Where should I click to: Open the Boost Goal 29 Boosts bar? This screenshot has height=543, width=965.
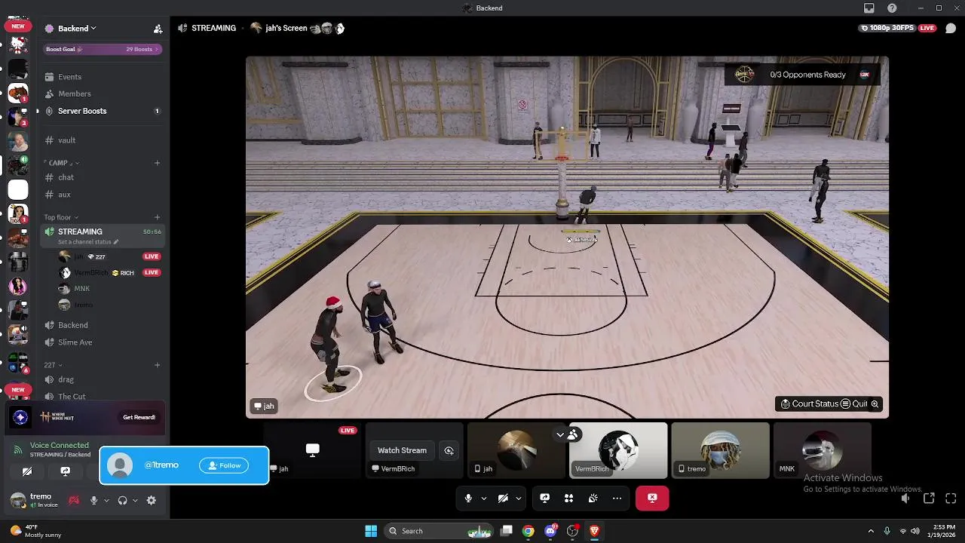103,49
